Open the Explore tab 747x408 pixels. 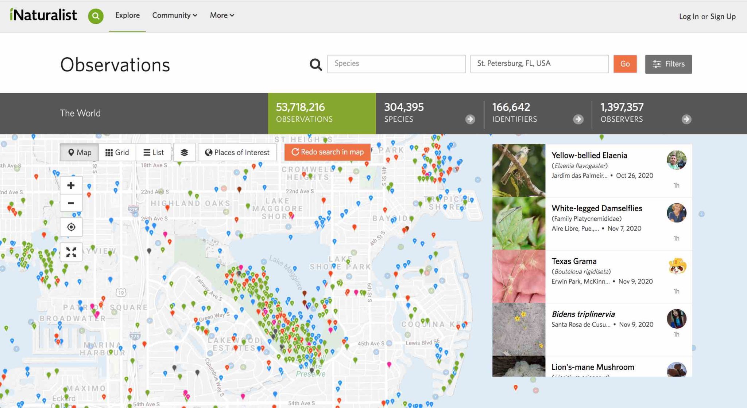coord(127,15)
